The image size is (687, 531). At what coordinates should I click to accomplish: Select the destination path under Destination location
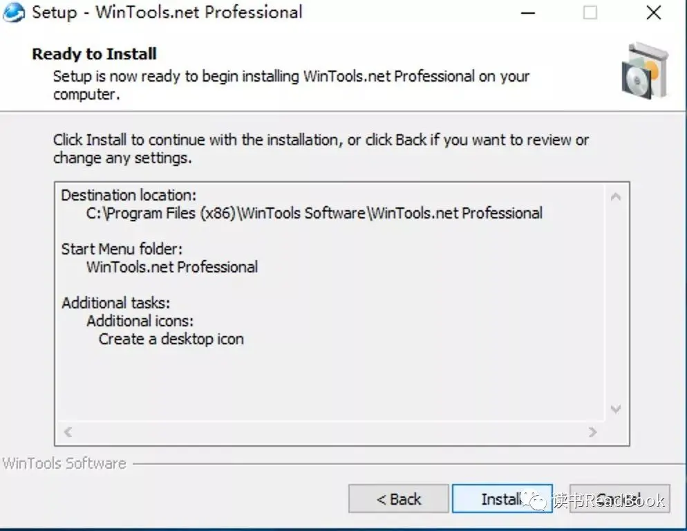coord(314,213)
